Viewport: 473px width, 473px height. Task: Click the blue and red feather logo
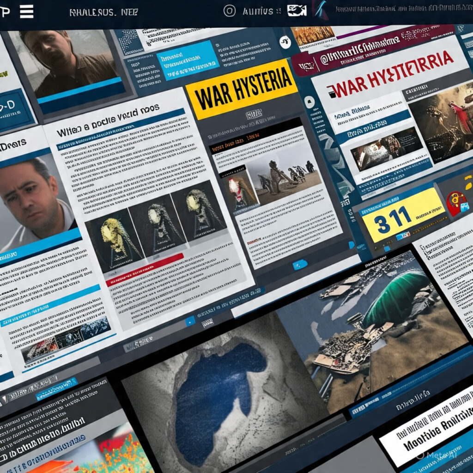321,10
